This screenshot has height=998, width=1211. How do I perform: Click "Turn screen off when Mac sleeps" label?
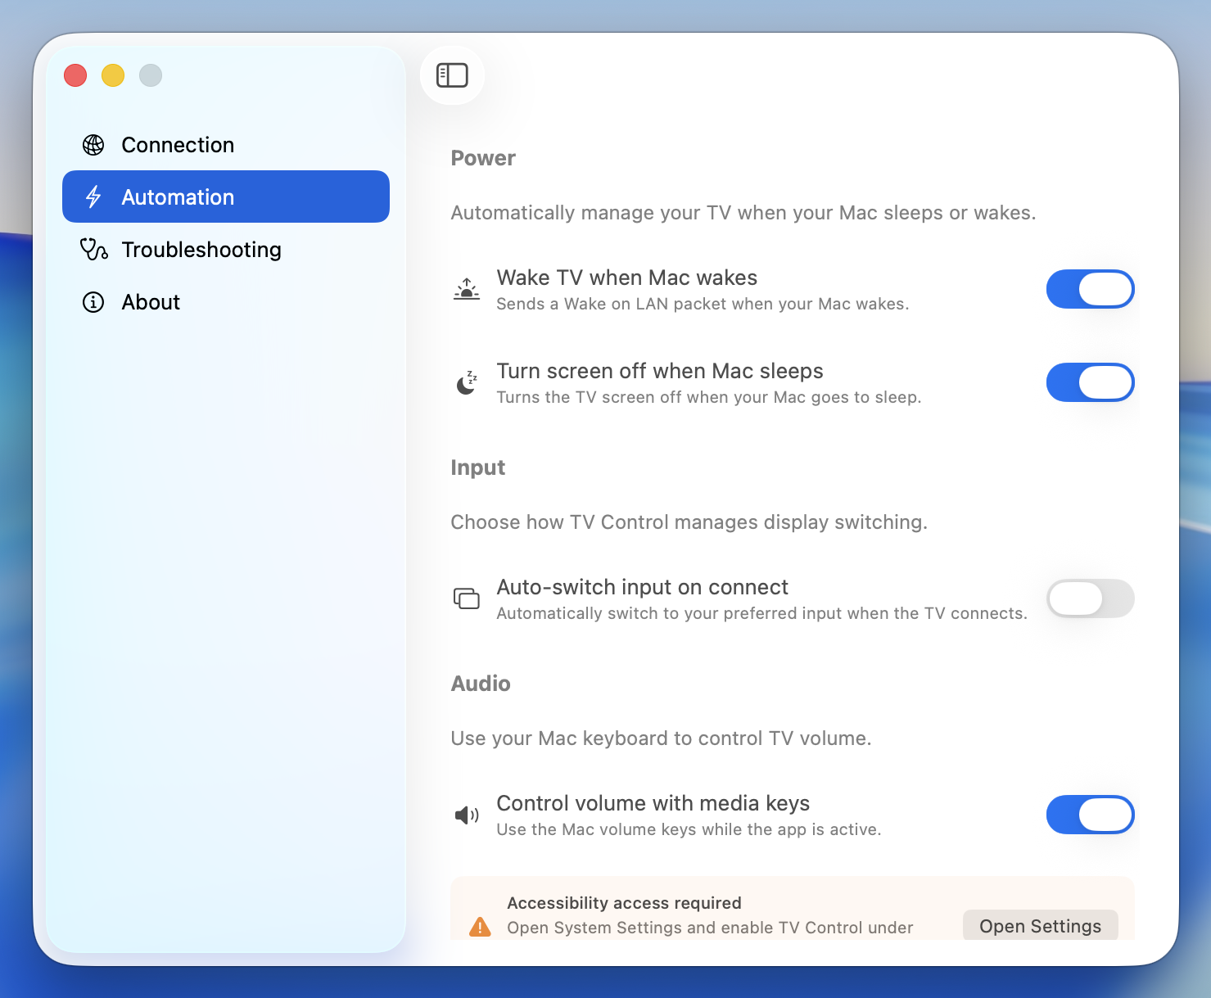pos(660,371)
